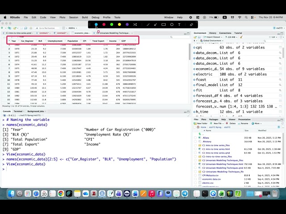Tick the checkbox for electric.csv
Viewport: 286px width, 214px height.
pos(195,183)
